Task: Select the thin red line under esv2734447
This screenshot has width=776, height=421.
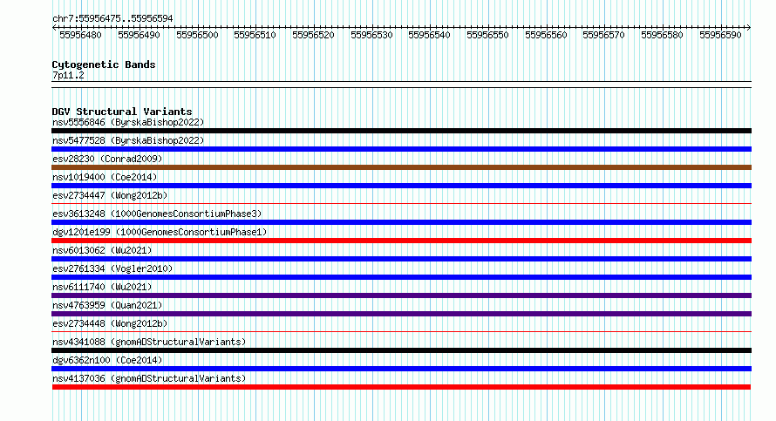Action: click(401, 203)
